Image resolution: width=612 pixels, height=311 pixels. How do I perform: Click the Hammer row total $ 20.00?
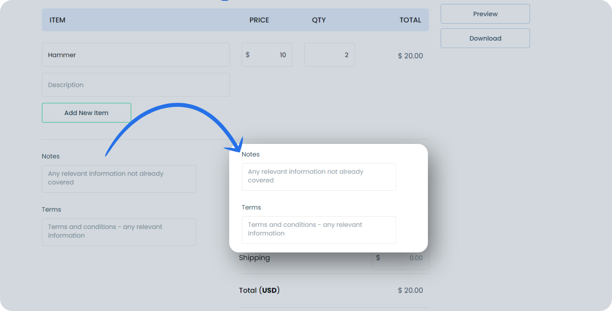410,56
